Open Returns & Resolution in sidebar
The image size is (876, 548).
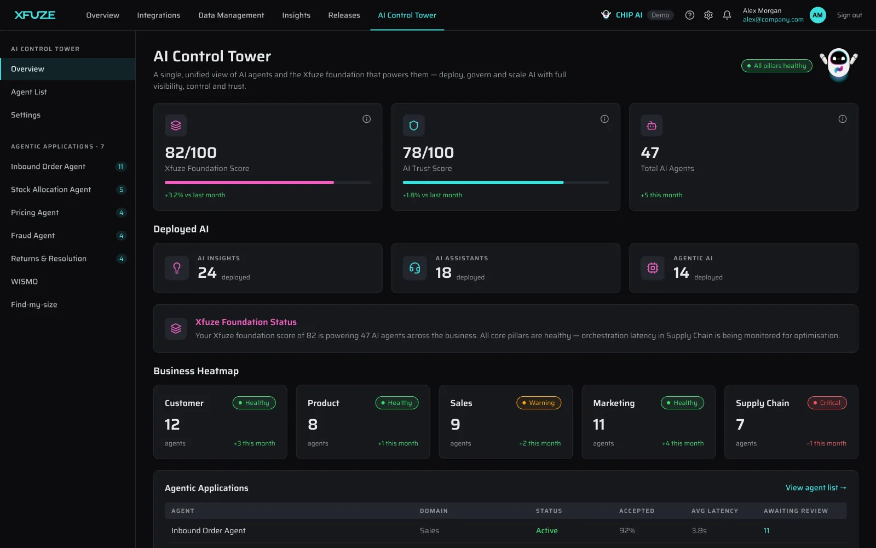coord(68,259)
